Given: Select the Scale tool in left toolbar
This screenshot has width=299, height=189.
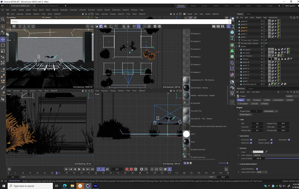Looking at the screenshot, I should tap(3, 51).
